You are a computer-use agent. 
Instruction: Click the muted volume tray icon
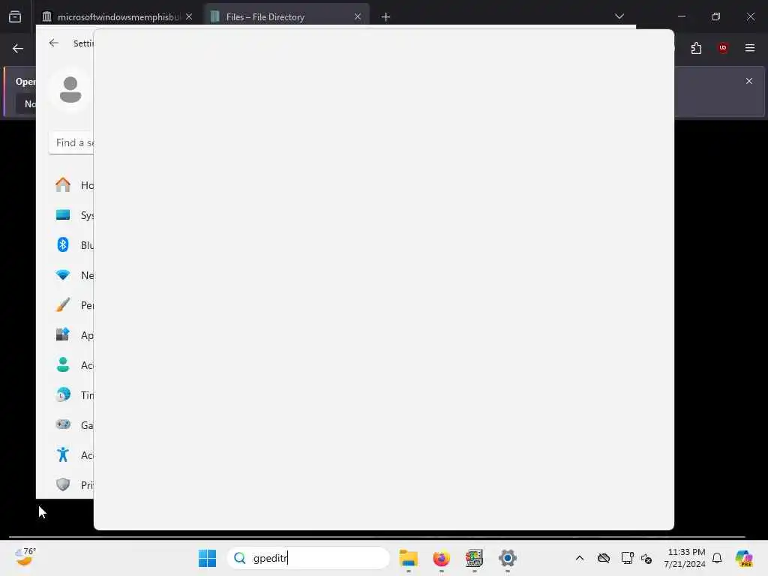tap(646, 558)
